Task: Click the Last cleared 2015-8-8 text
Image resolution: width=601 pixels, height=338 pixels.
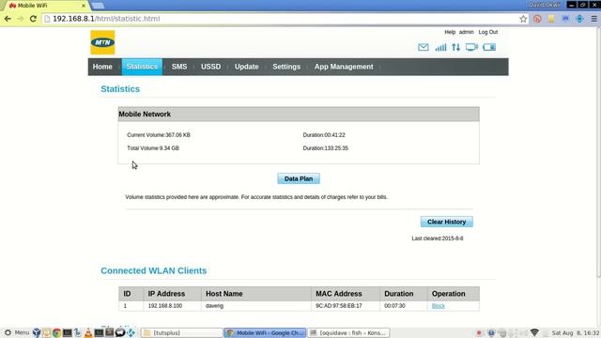Action: pyautogui.click(x=438, y=238)
